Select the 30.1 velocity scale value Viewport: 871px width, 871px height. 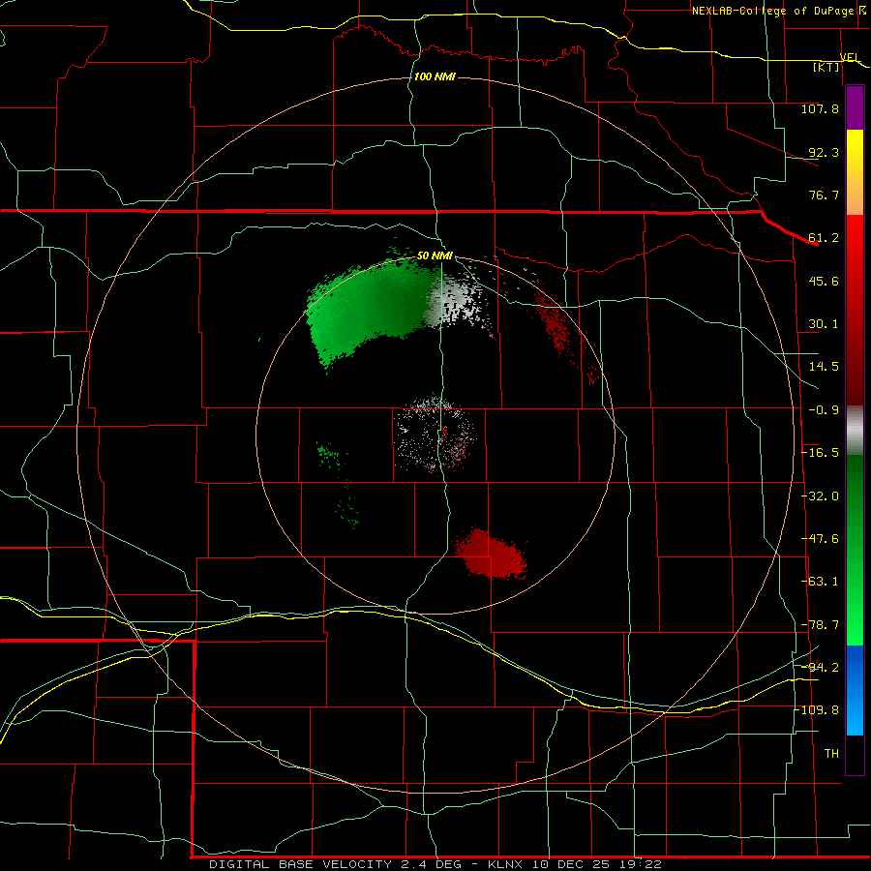824,324
